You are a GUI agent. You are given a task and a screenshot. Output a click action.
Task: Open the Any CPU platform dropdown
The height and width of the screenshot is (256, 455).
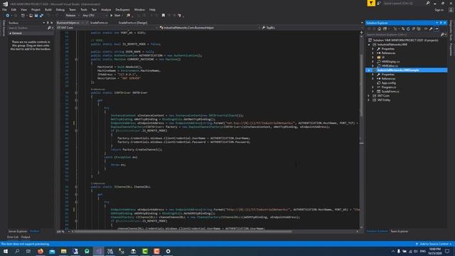[x=95, y=16]
